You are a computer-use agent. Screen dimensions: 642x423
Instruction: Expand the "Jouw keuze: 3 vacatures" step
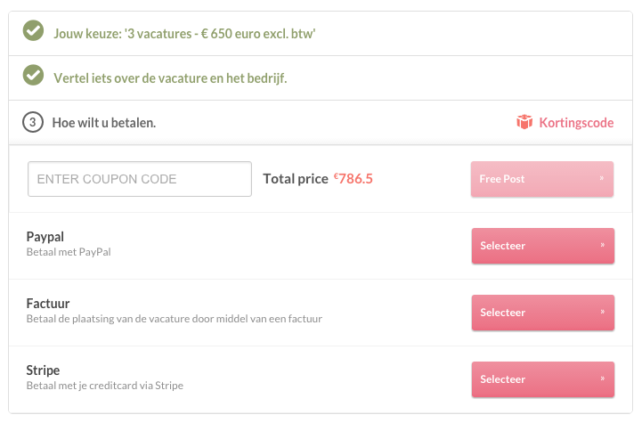tap(185, 33)
